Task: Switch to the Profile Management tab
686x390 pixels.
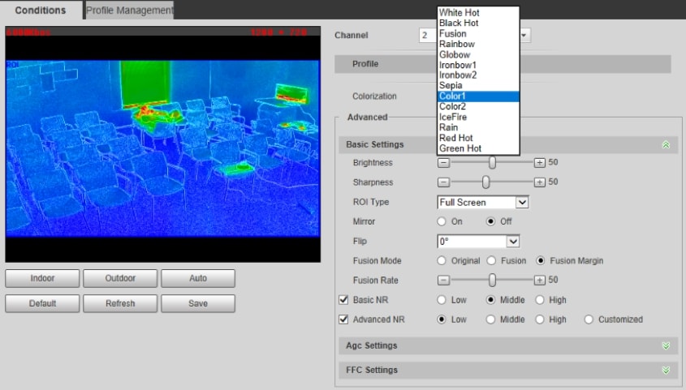Action: (x=130, y=11)
